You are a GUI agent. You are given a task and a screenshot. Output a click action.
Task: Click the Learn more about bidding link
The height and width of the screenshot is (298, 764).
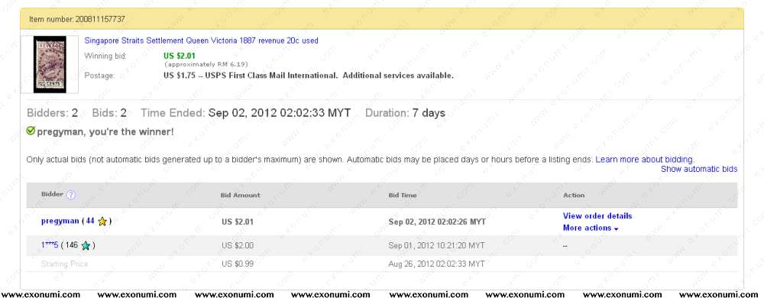point(643,159)
